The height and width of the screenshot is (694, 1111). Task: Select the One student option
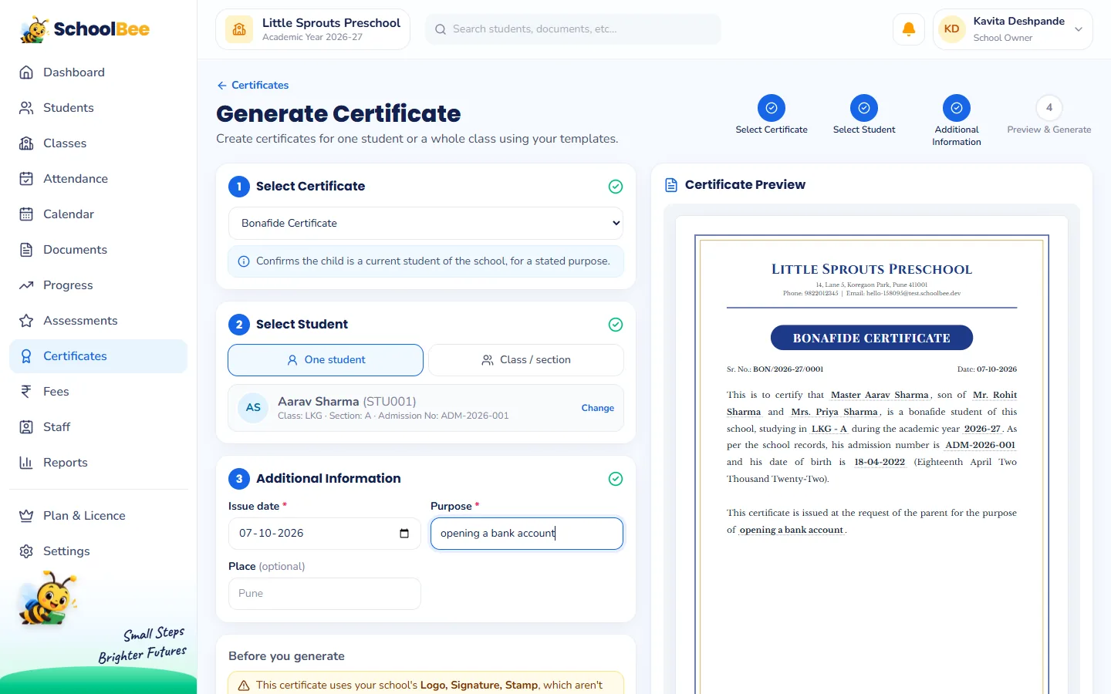(x=326, y=360)
